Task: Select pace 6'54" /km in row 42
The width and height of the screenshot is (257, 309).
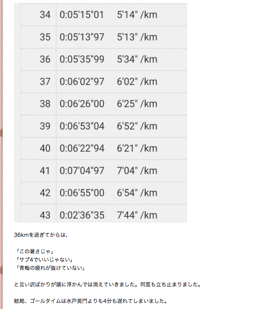Action: [x=137, y=193]
